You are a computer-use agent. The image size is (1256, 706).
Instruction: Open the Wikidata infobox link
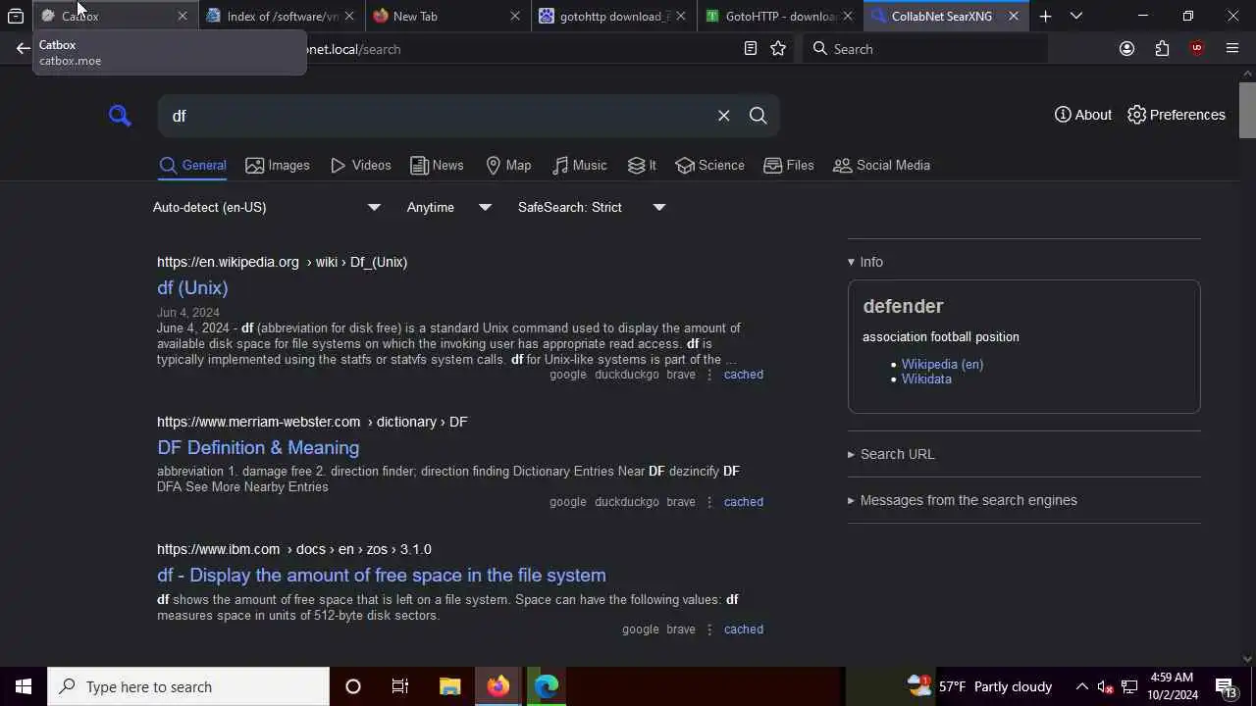926,378
